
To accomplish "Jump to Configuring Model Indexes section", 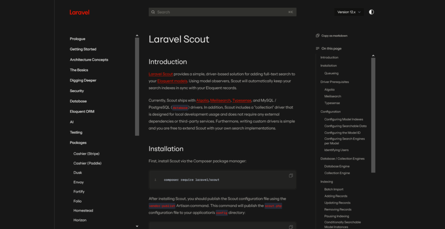I will point(343,119).
